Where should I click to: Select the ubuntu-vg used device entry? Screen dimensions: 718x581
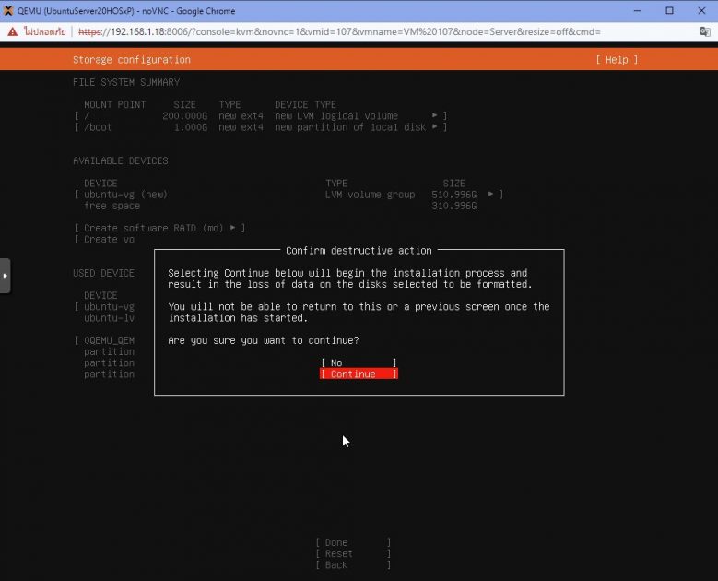[105, 306]
